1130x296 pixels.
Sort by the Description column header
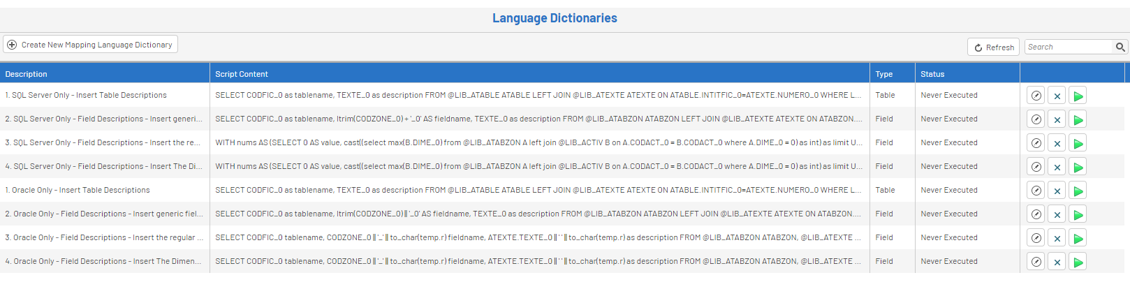coord(27,74)
